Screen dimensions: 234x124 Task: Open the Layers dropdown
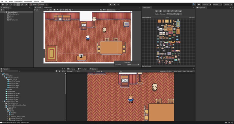tap(217, 4)
